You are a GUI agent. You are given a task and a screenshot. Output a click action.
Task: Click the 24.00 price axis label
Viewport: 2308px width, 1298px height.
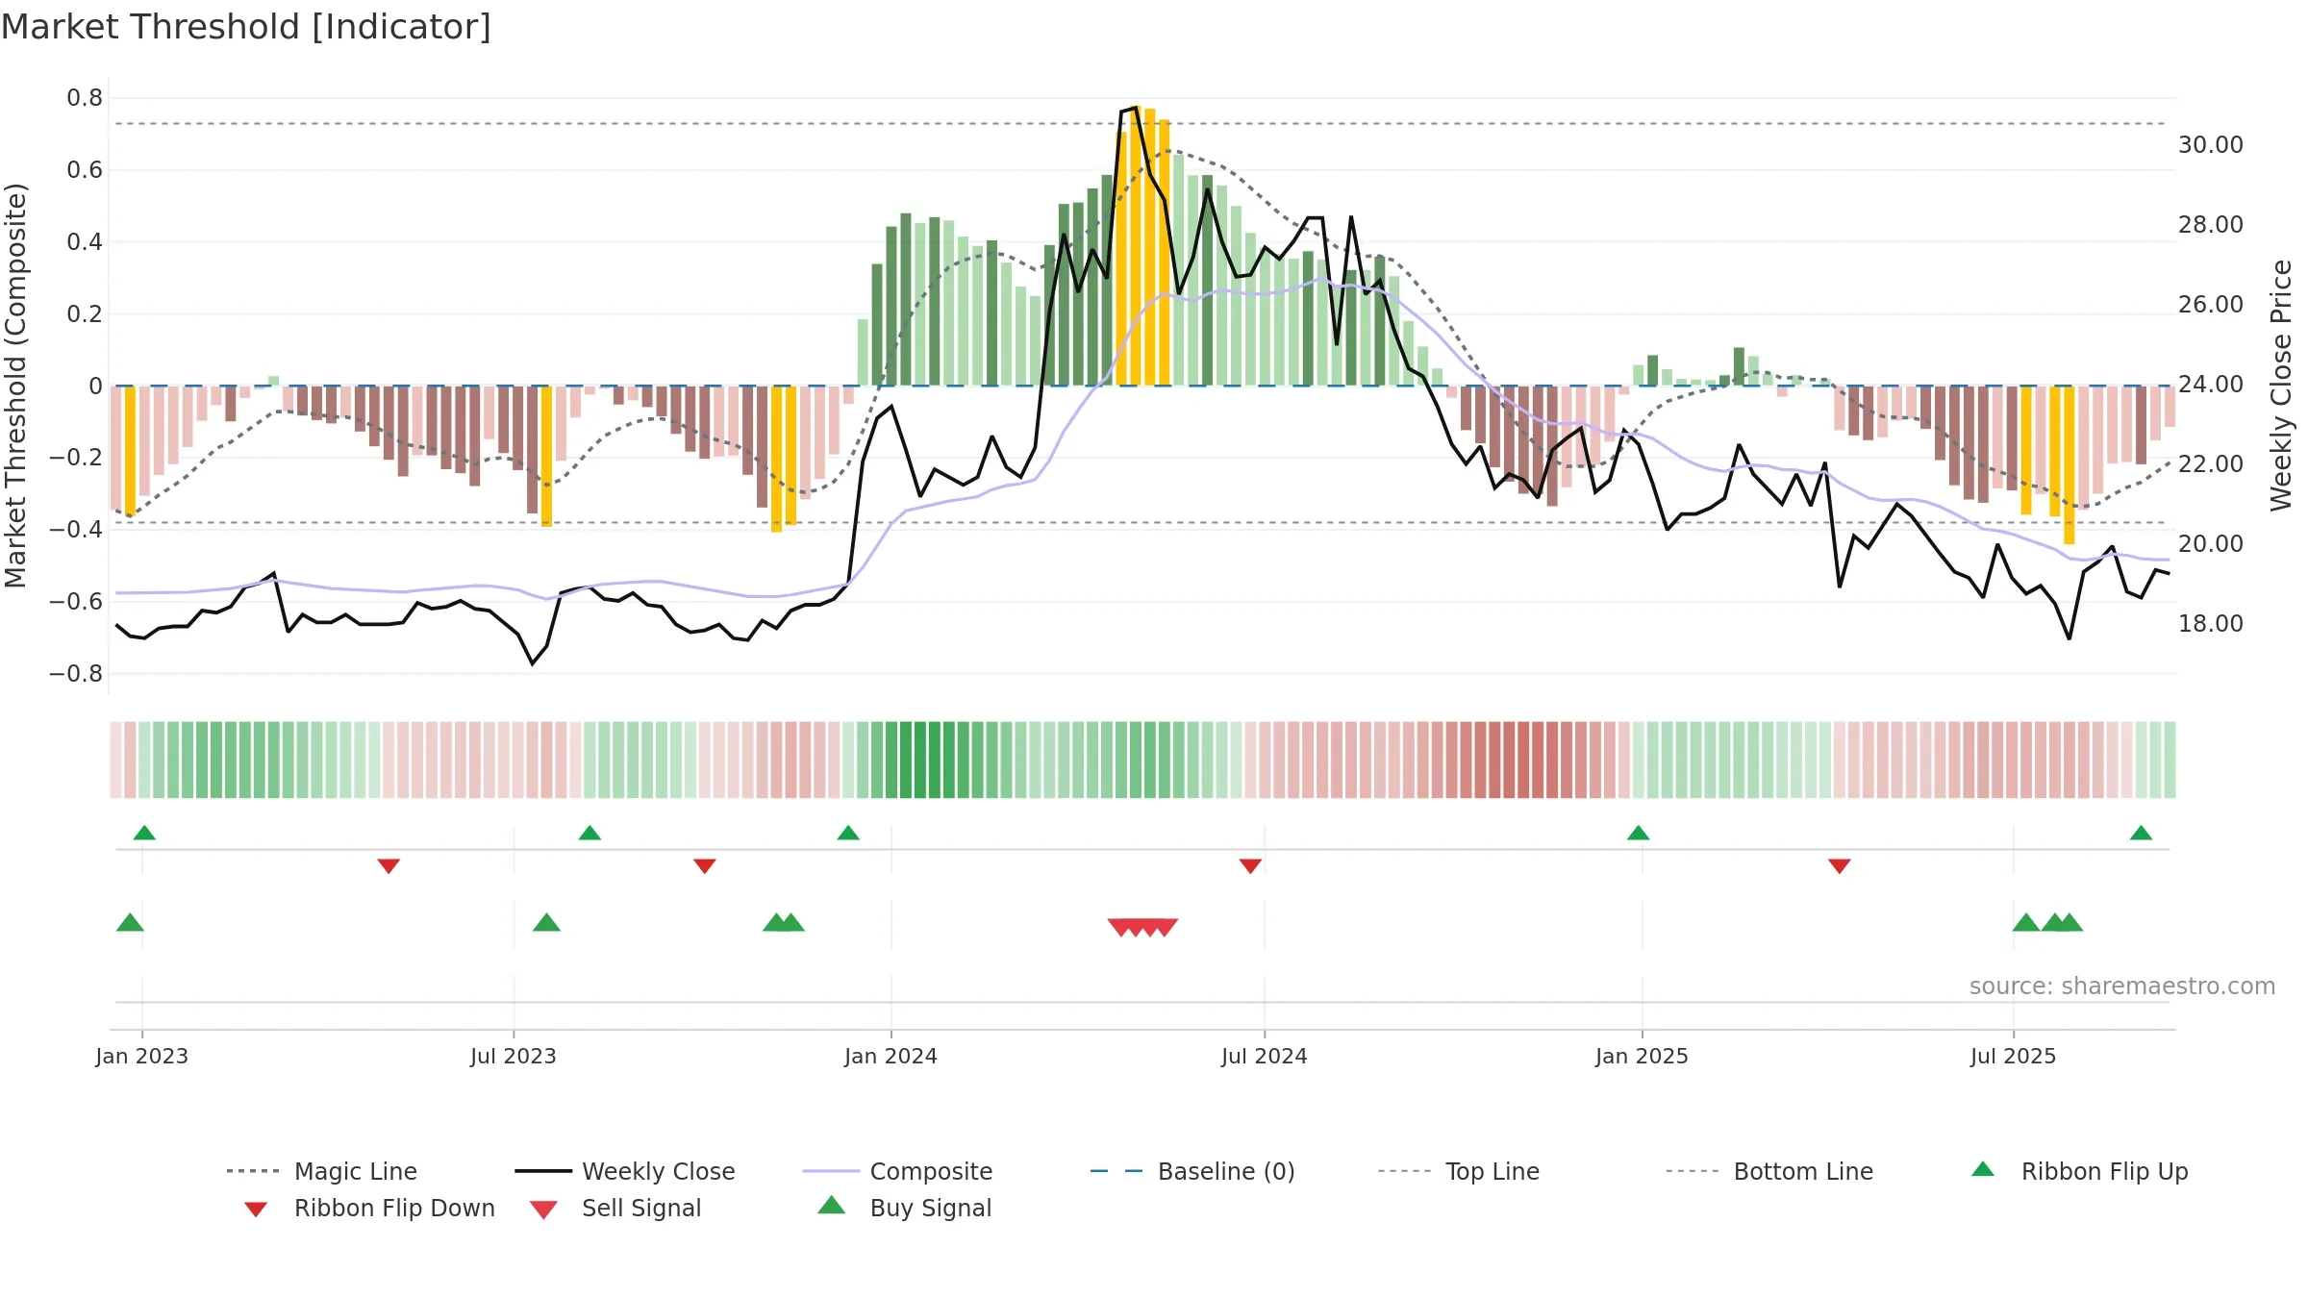pyautogui.click(x=2211, y=385)
